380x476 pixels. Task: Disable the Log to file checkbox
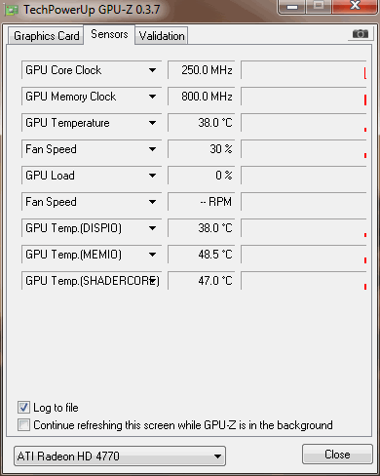click(x=23, y=408)
